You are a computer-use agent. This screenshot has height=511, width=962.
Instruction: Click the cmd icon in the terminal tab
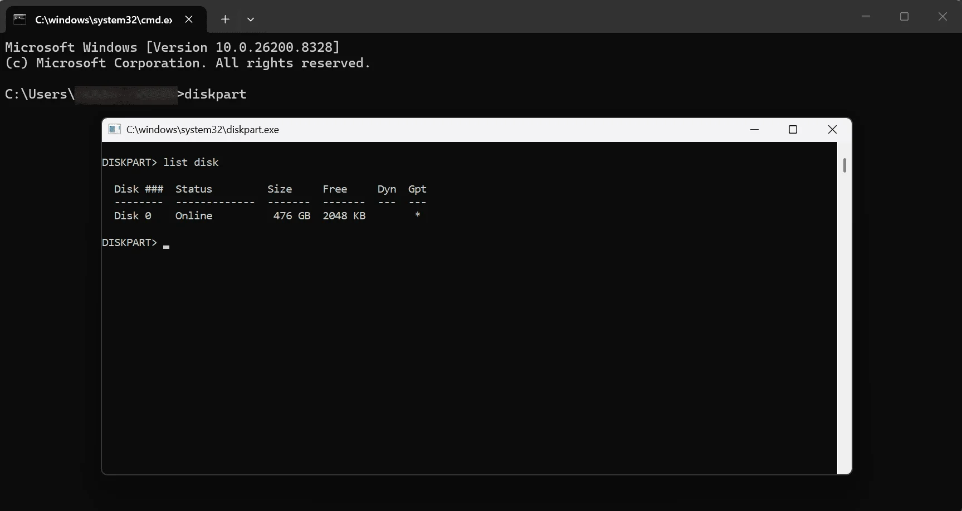point(20,19)
